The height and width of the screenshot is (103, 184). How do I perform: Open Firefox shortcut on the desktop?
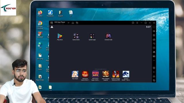(x=40, y=13)
